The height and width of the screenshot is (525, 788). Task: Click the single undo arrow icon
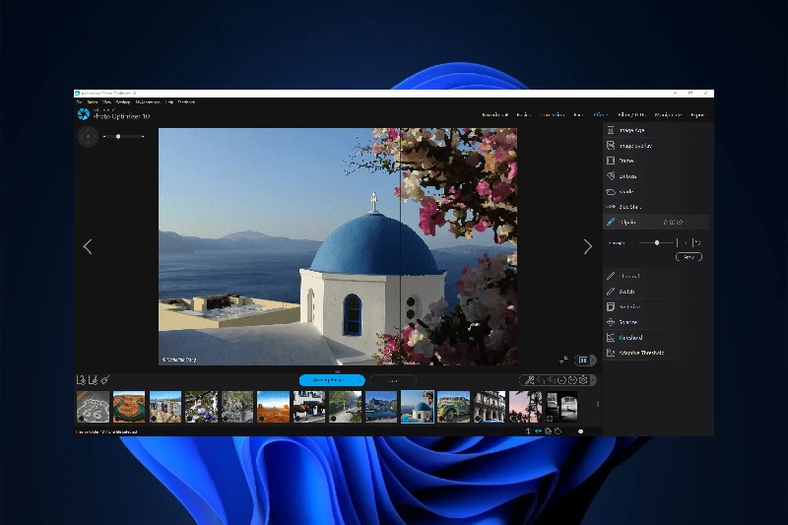tap(541, 380)
